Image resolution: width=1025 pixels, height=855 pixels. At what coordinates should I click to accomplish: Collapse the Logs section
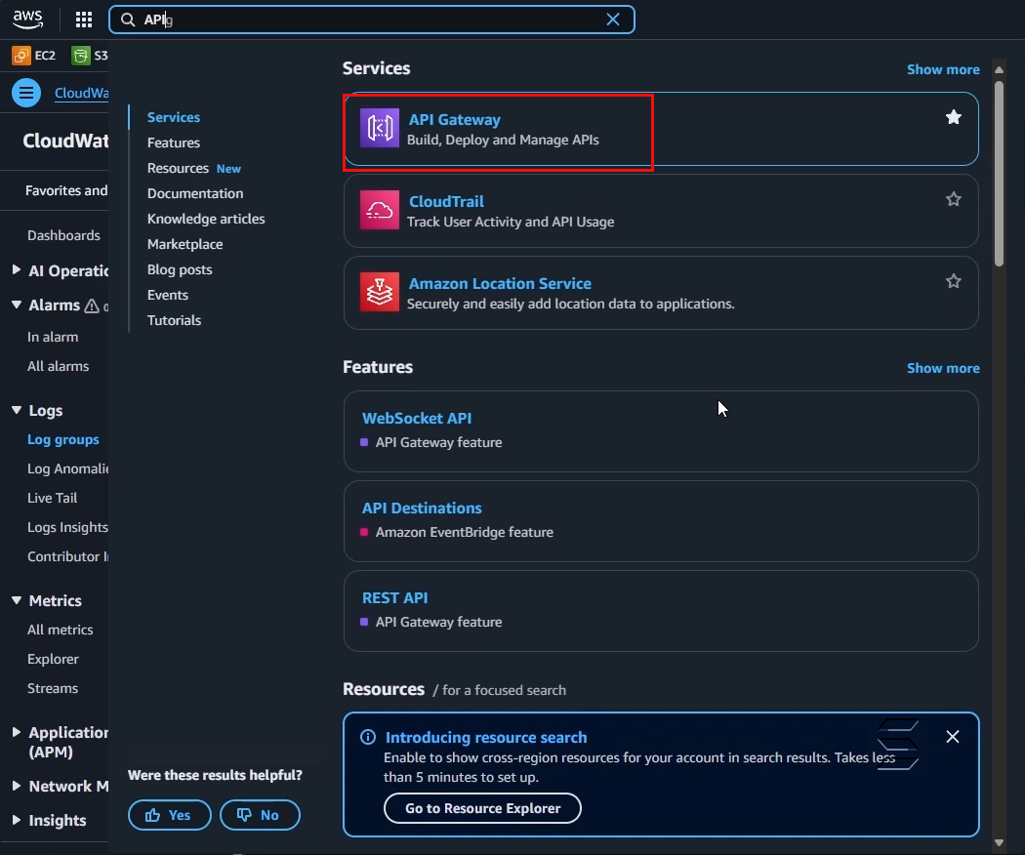tap(17, 410)
